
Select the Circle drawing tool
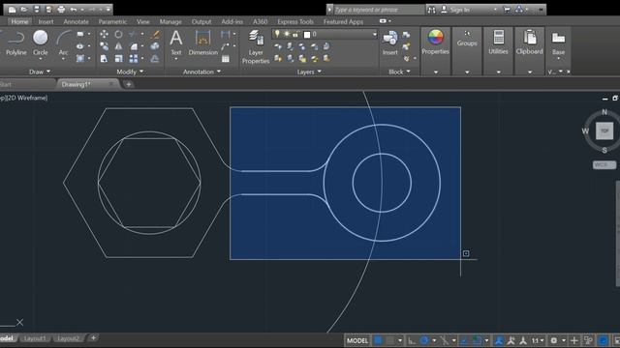point(41,43)
